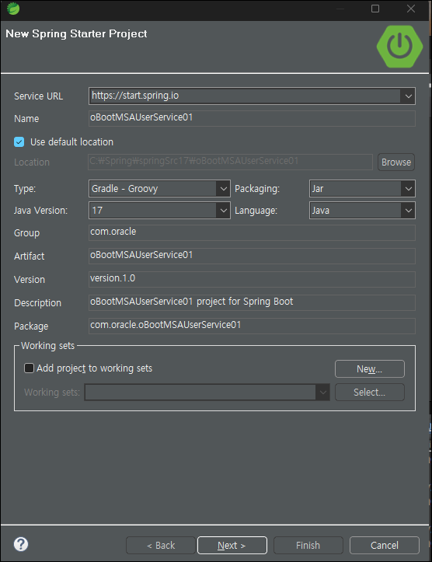432x562 pixels.
Task: Click the Language: label
Action: [256, 211]
